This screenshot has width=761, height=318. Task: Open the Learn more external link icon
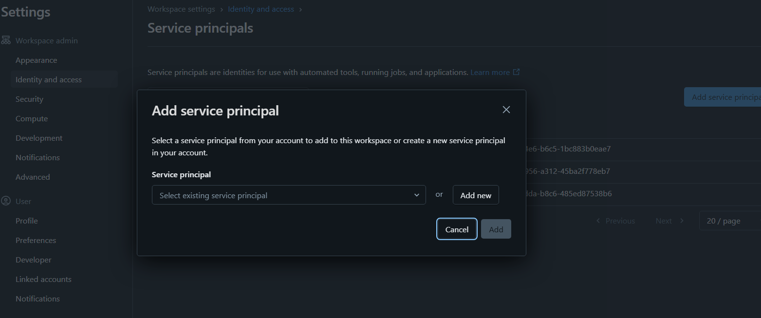tap(517, 72)
